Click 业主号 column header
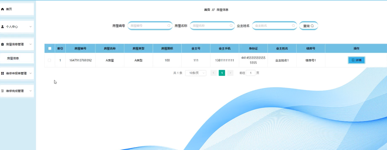The image size is (387, 150). [196, 48]
